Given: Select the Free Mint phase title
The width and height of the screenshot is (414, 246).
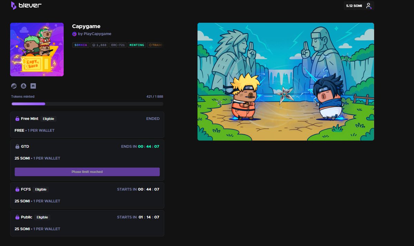Looking at the screenshot, I should point(30,119).
